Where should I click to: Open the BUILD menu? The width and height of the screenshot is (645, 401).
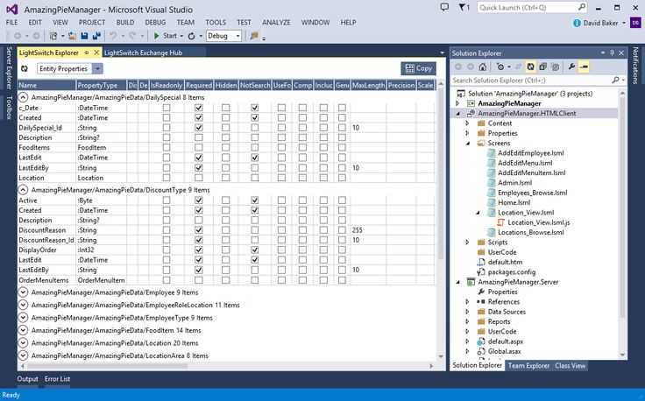tap(125, 22)
